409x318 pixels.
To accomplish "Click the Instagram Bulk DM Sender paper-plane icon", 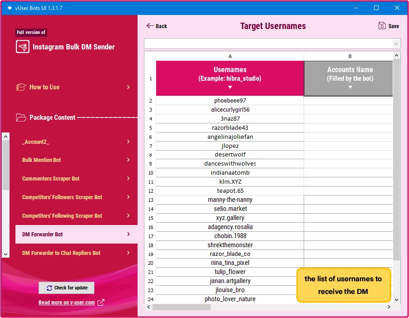I will pyautogui.click(x=22, y=47).
